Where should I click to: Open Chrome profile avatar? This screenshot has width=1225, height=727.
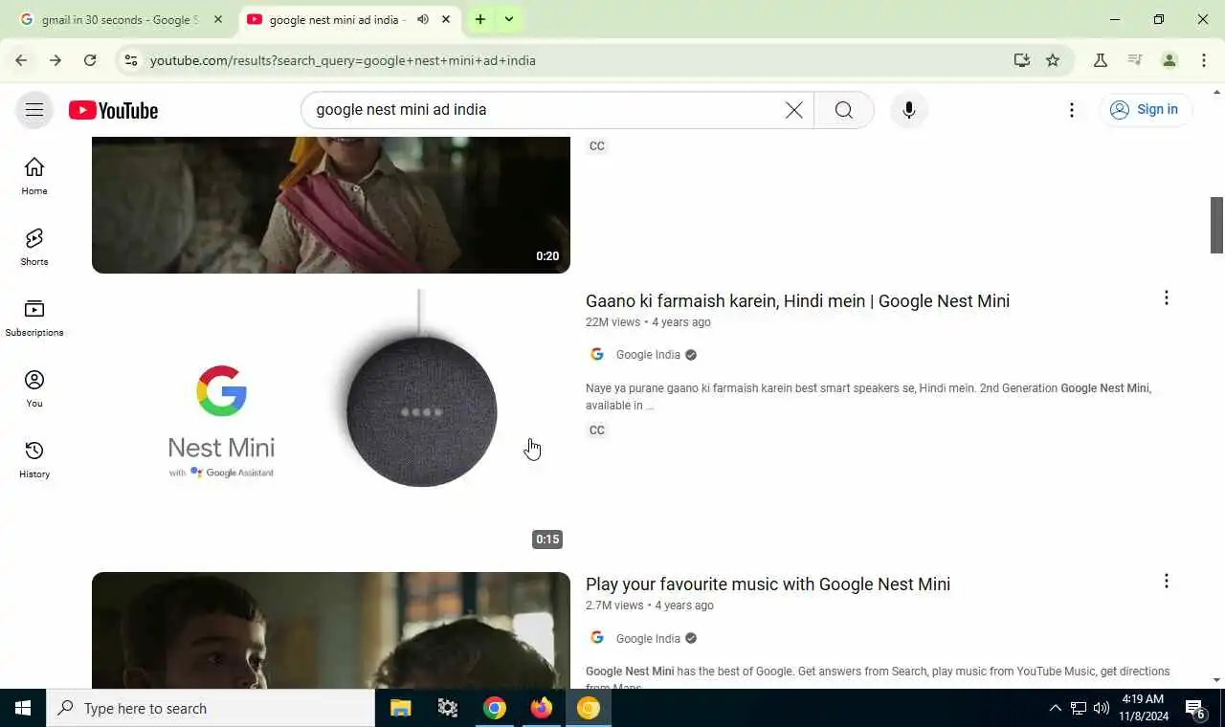click(1169, 60)
